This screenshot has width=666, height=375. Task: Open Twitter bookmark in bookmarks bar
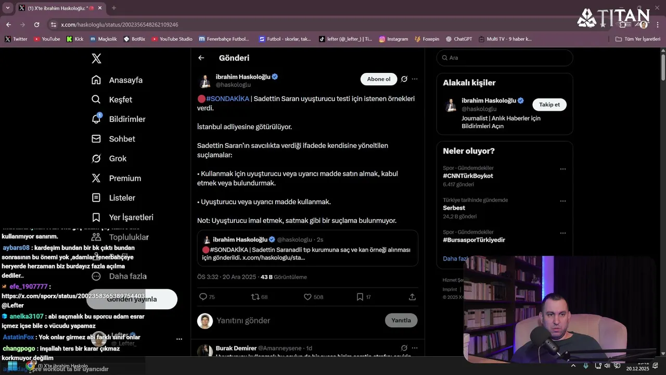pyautogui.click(x=16, y=39)
